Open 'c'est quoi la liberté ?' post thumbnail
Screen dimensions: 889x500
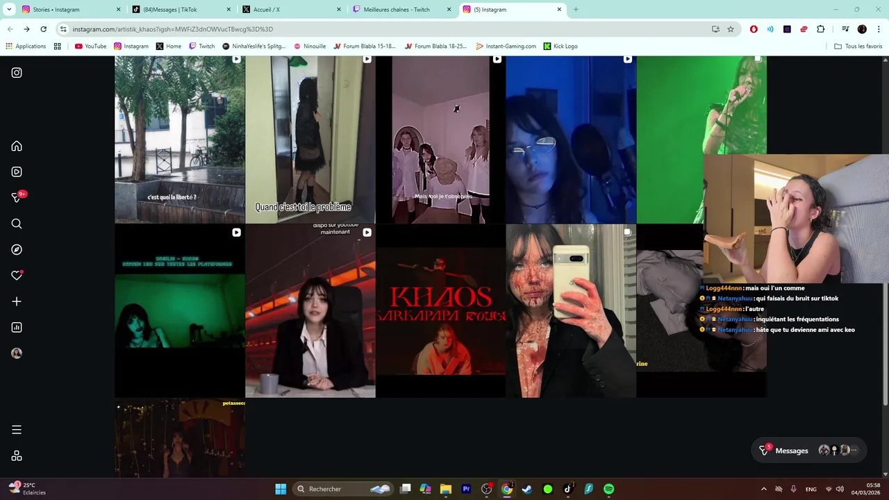pyautogui.click(x=179, y=139)
